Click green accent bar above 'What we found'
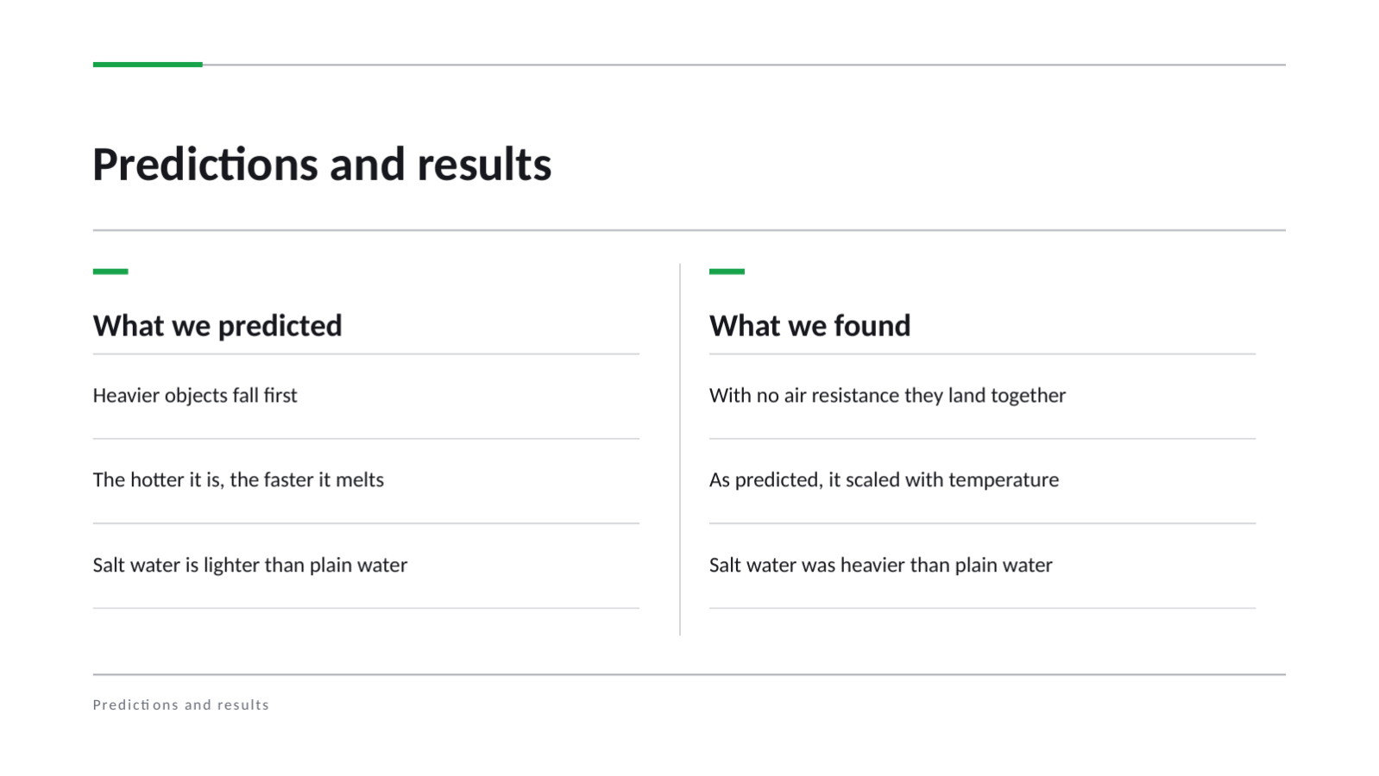This screenshot has width=1379, height=776. (727, 272)
